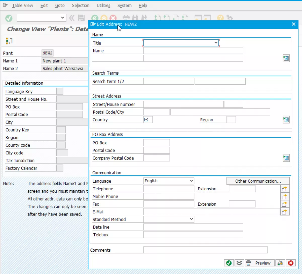
Task: Open the command field dropdown in toolbar
Action: tap(63, 18)
